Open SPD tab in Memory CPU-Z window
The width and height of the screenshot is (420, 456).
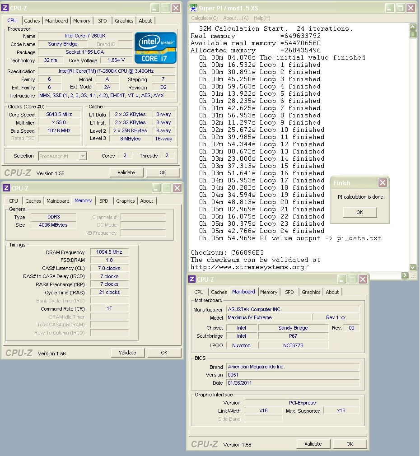click(103, 200)
